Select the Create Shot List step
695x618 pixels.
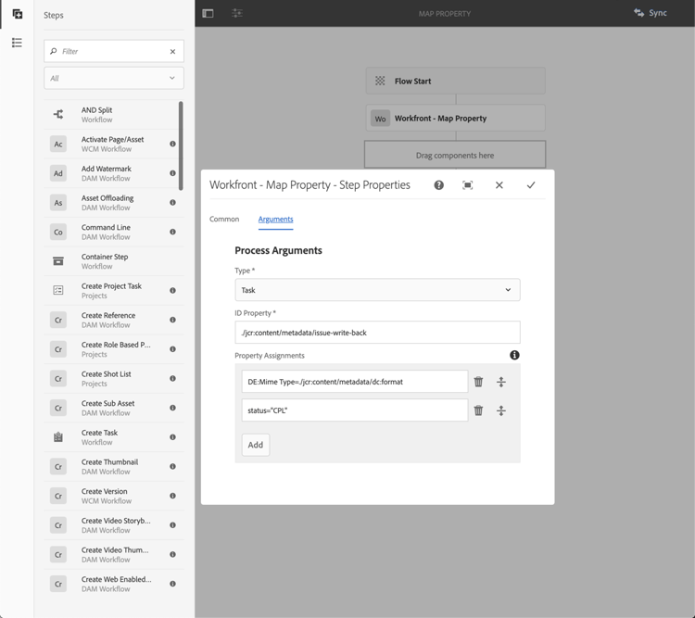[114, 379]
